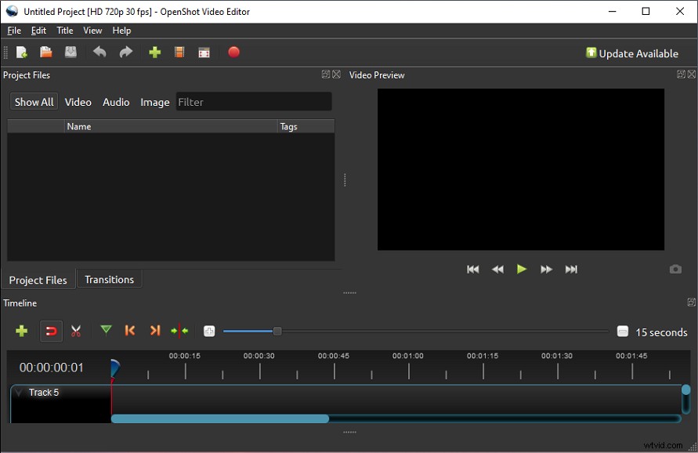Enable centering the playhead on playback

179,331
